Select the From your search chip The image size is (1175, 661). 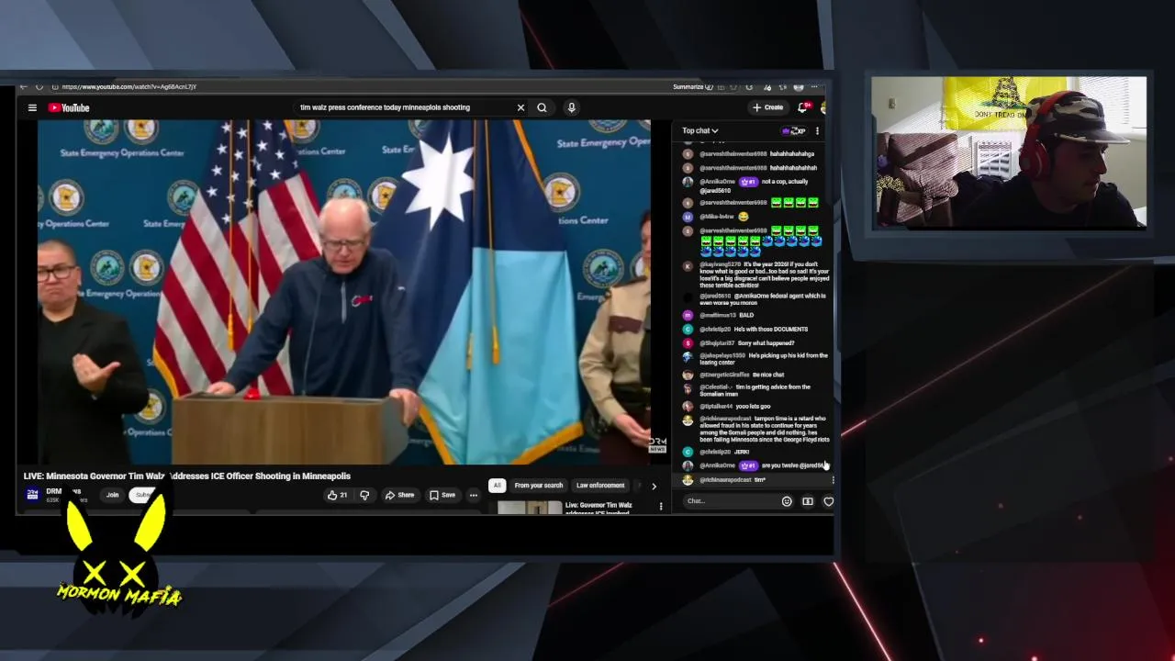point(538,485)
